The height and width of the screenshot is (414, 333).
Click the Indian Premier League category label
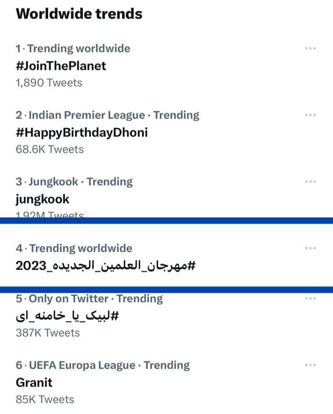click(87, 115)
